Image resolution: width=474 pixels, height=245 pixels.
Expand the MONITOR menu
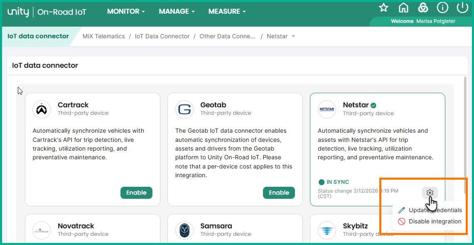[126, 12]
